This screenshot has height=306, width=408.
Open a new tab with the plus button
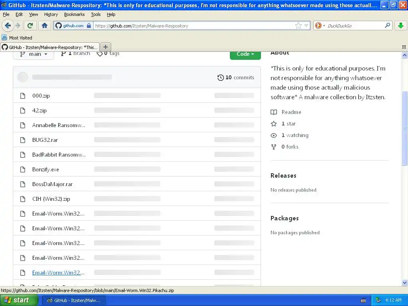click(x=105, y=47)
